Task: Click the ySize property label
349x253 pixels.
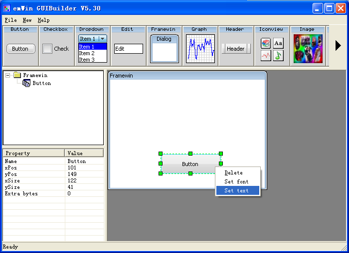Action: point(12,187)
